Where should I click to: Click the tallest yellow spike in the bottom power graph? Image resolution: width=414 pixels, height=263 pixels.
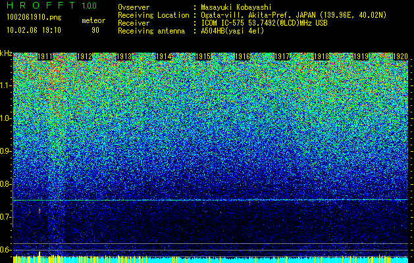[x=39, y=257]
